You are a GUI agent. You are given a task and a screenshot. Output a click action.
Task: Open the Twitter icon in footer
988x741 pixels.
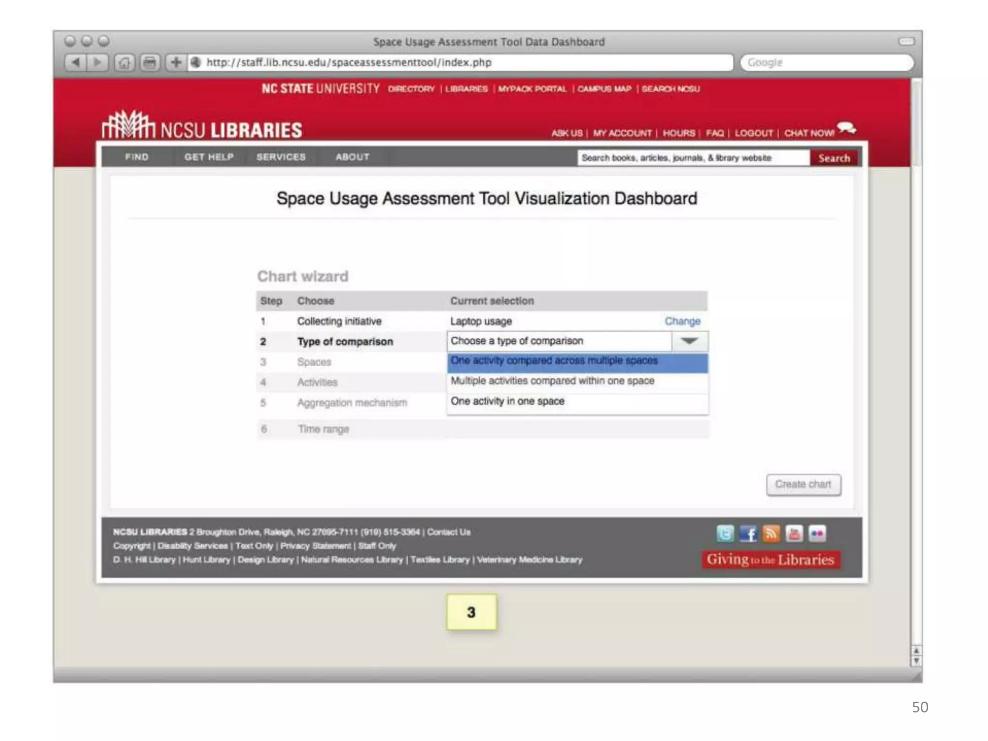(x=725, y=534)
